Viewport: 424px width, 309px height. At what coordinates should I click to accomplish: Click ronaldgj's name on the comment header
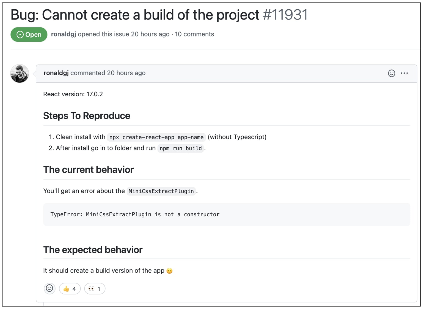click(x=56, y=73)
